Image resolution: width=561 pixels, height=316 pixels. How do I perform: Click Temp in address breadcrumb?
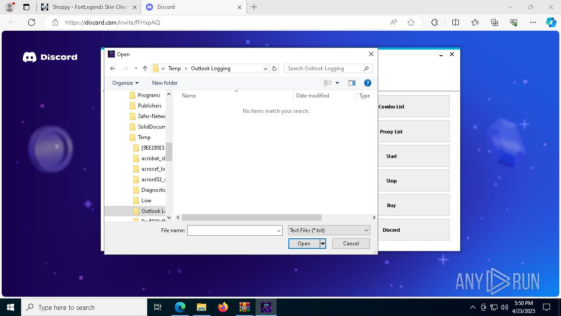(174, 68)
